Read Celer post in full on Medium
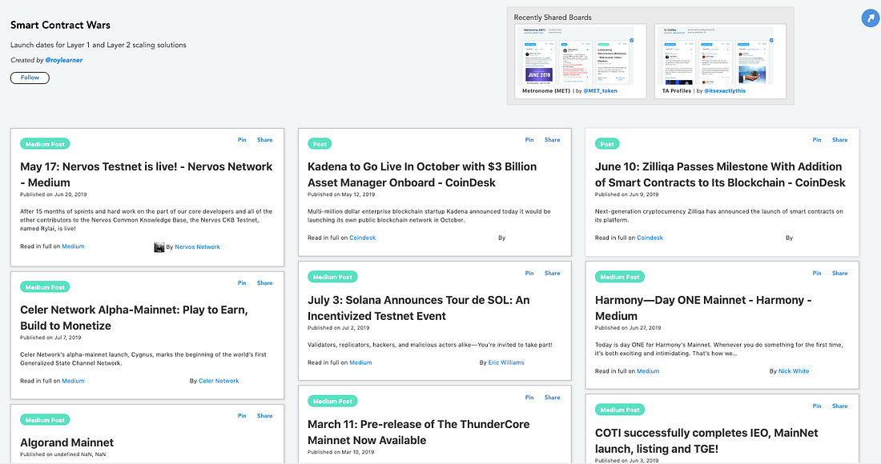Image resolution: width=881 pixels, height=464 pixels. click(73, 381)
